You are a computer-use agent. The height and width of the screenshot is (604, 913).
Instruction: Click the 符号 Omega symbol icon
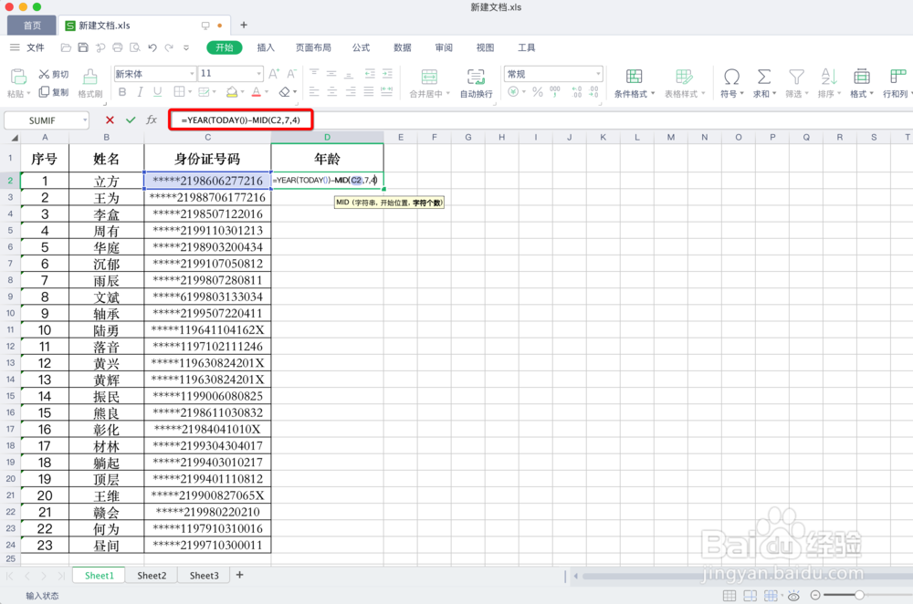click(x=732, y=77)
